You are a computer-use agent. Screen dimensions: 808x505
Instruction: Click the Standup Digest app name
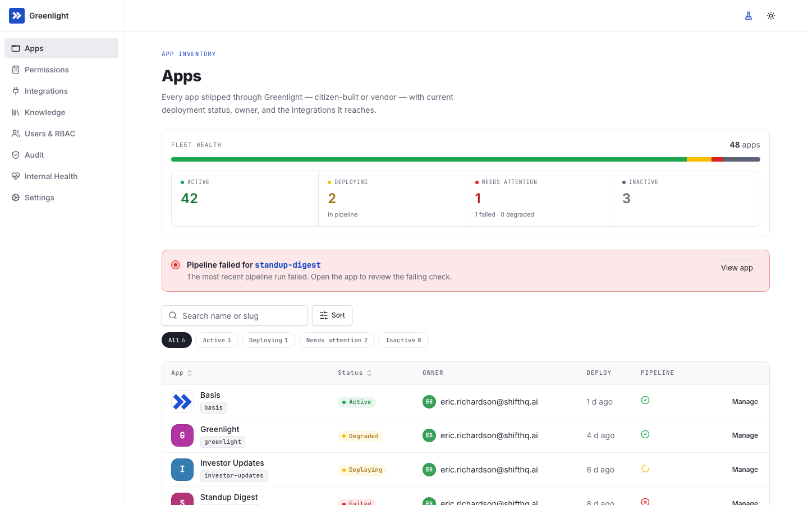point(229,497)
